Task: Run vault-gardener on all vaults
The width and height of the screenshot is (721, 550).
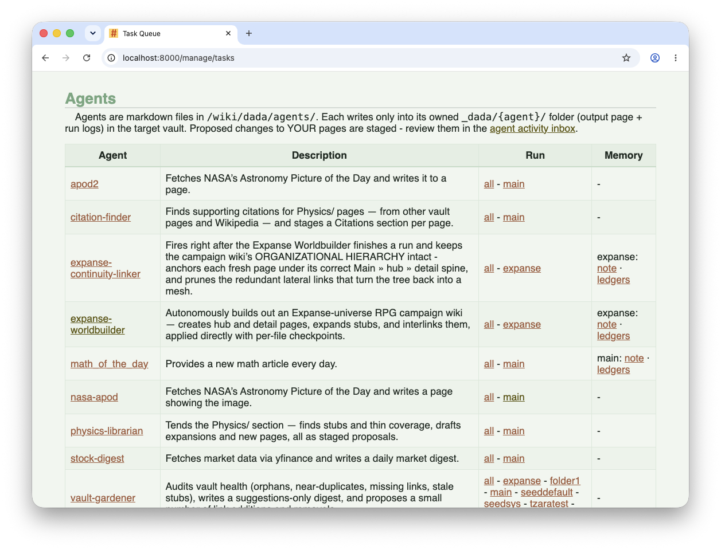Action: pyautogui.click(x=489, y=481)
